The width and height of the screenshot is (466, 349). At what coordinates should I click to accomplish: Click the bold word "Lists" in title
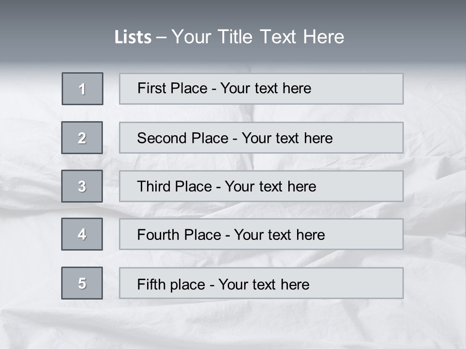pyautogui.click(x=133, y=37)
